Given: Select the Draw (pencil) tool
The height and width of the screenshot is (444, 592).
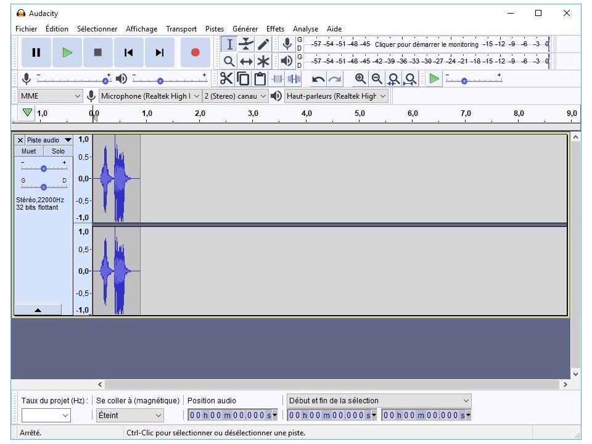Looking at the screenshot, I should coord(263,44).
